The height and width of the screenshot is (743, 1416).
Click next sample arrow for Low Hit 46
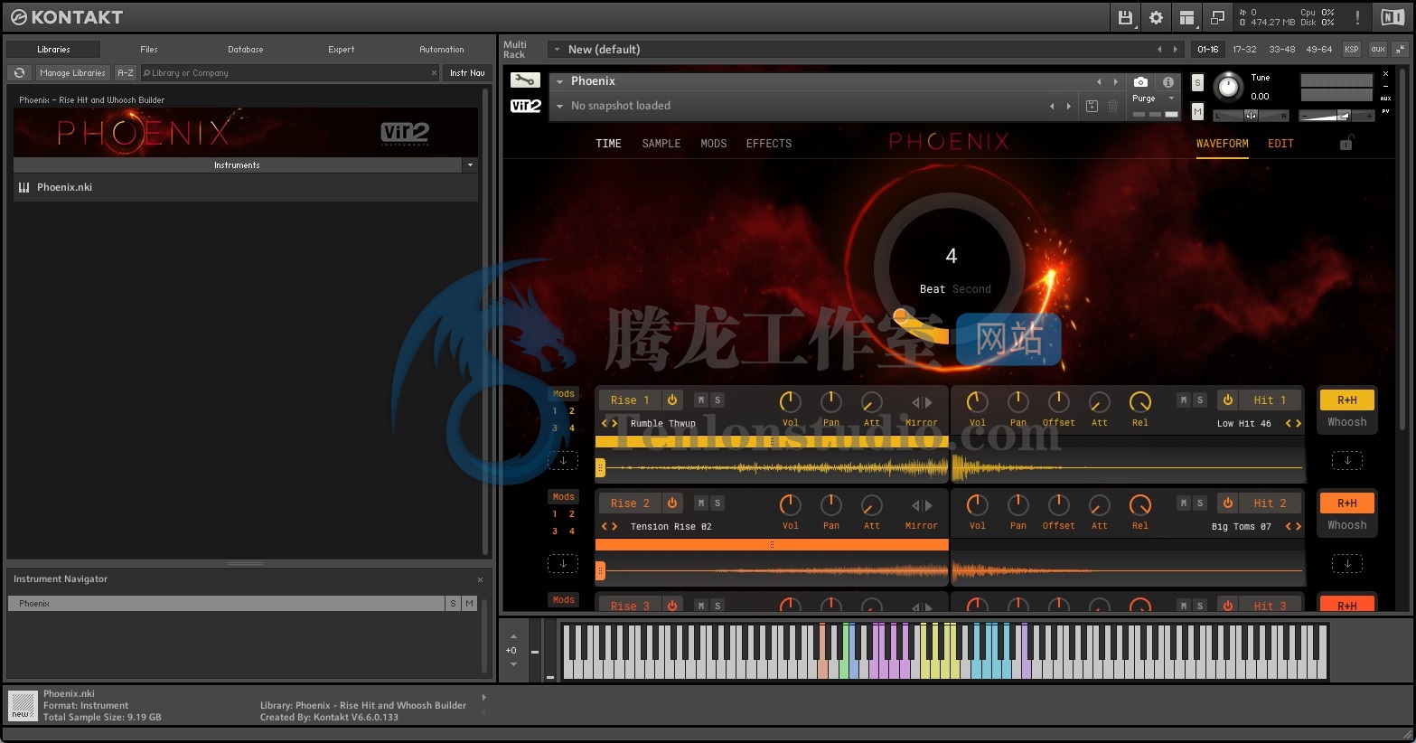point(1299,423)
